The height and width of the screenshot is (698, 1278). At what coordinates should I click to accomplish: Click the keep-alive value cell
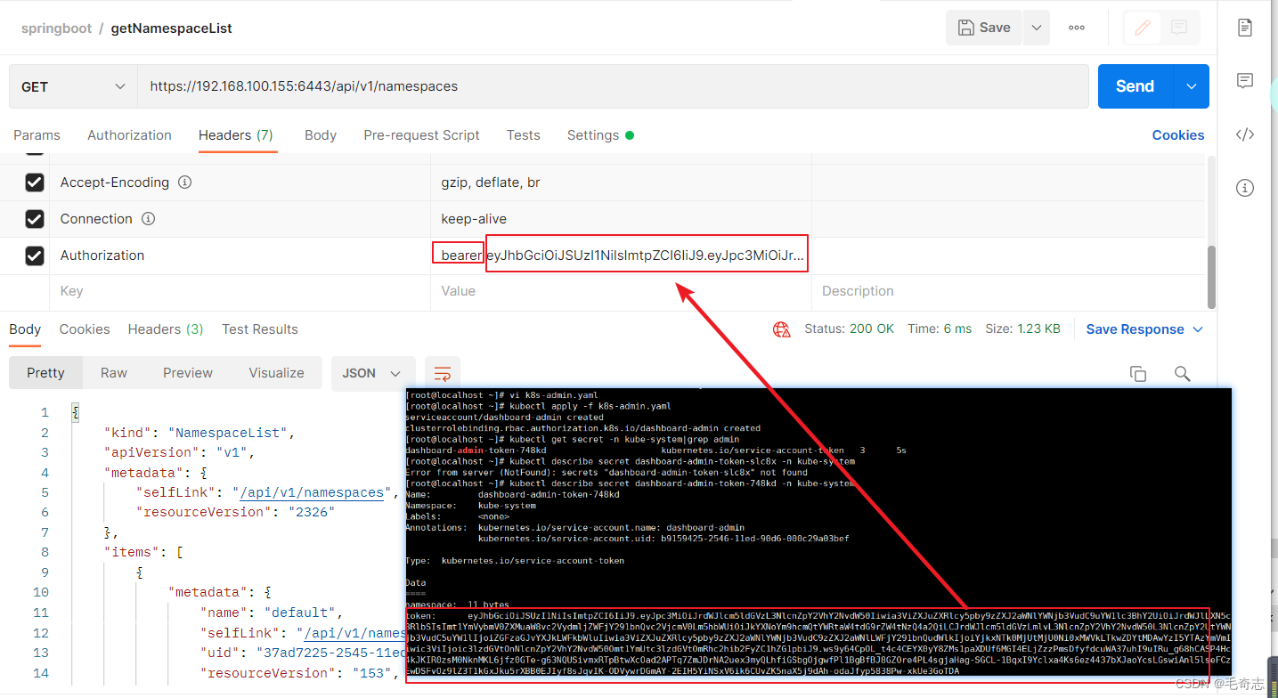coord(621,219)
